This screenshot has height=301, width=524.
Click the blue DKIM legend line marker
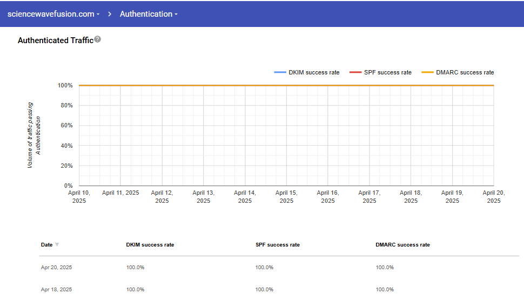coord(280,72)
